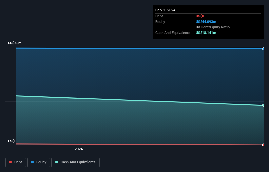The width and height of the screenshot is (269, 172).
Task: Select the US$18.141m cash value
Action: tap(206, 33)
